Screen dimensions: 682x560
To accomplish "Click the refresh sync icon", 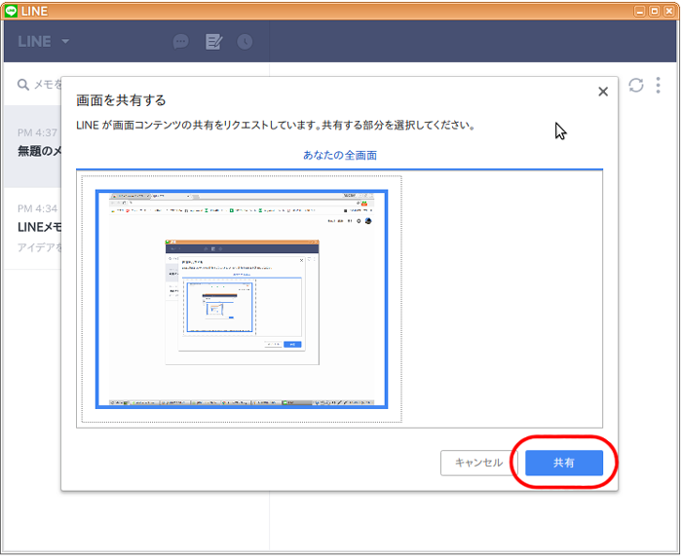I will (636, 86).
